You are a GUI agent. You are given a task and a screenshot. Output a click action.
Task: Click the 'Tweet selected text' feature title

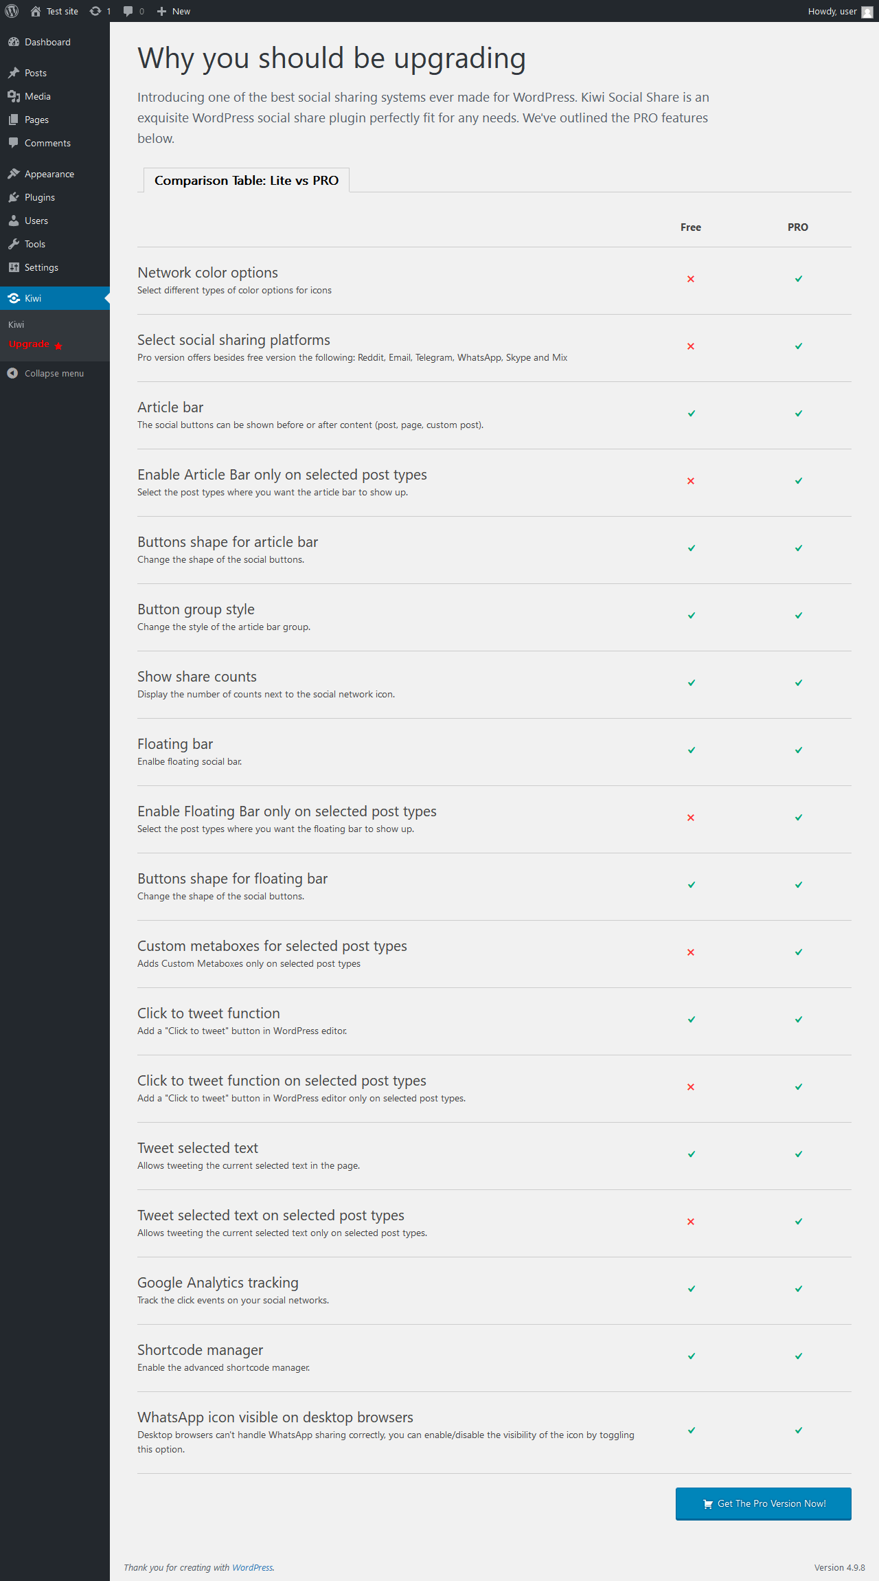pyautogui.click(x=198, y=1148)
